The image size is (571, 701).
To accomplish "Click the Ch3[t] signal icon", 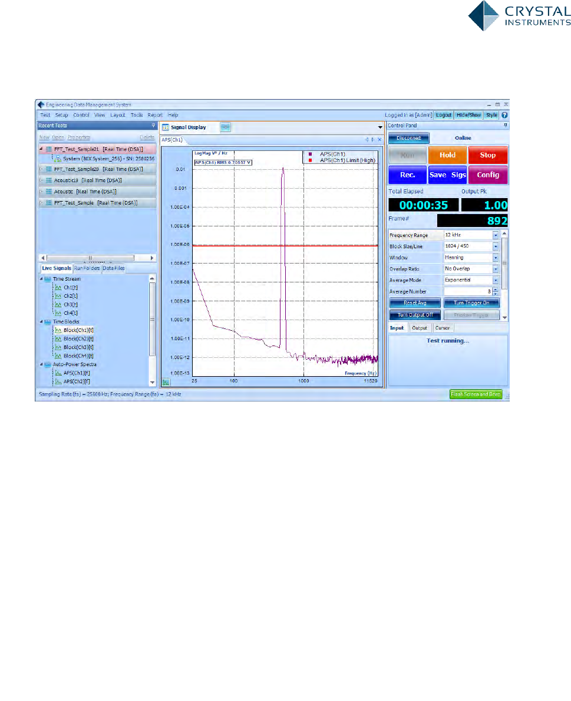I will click(58, 304).
